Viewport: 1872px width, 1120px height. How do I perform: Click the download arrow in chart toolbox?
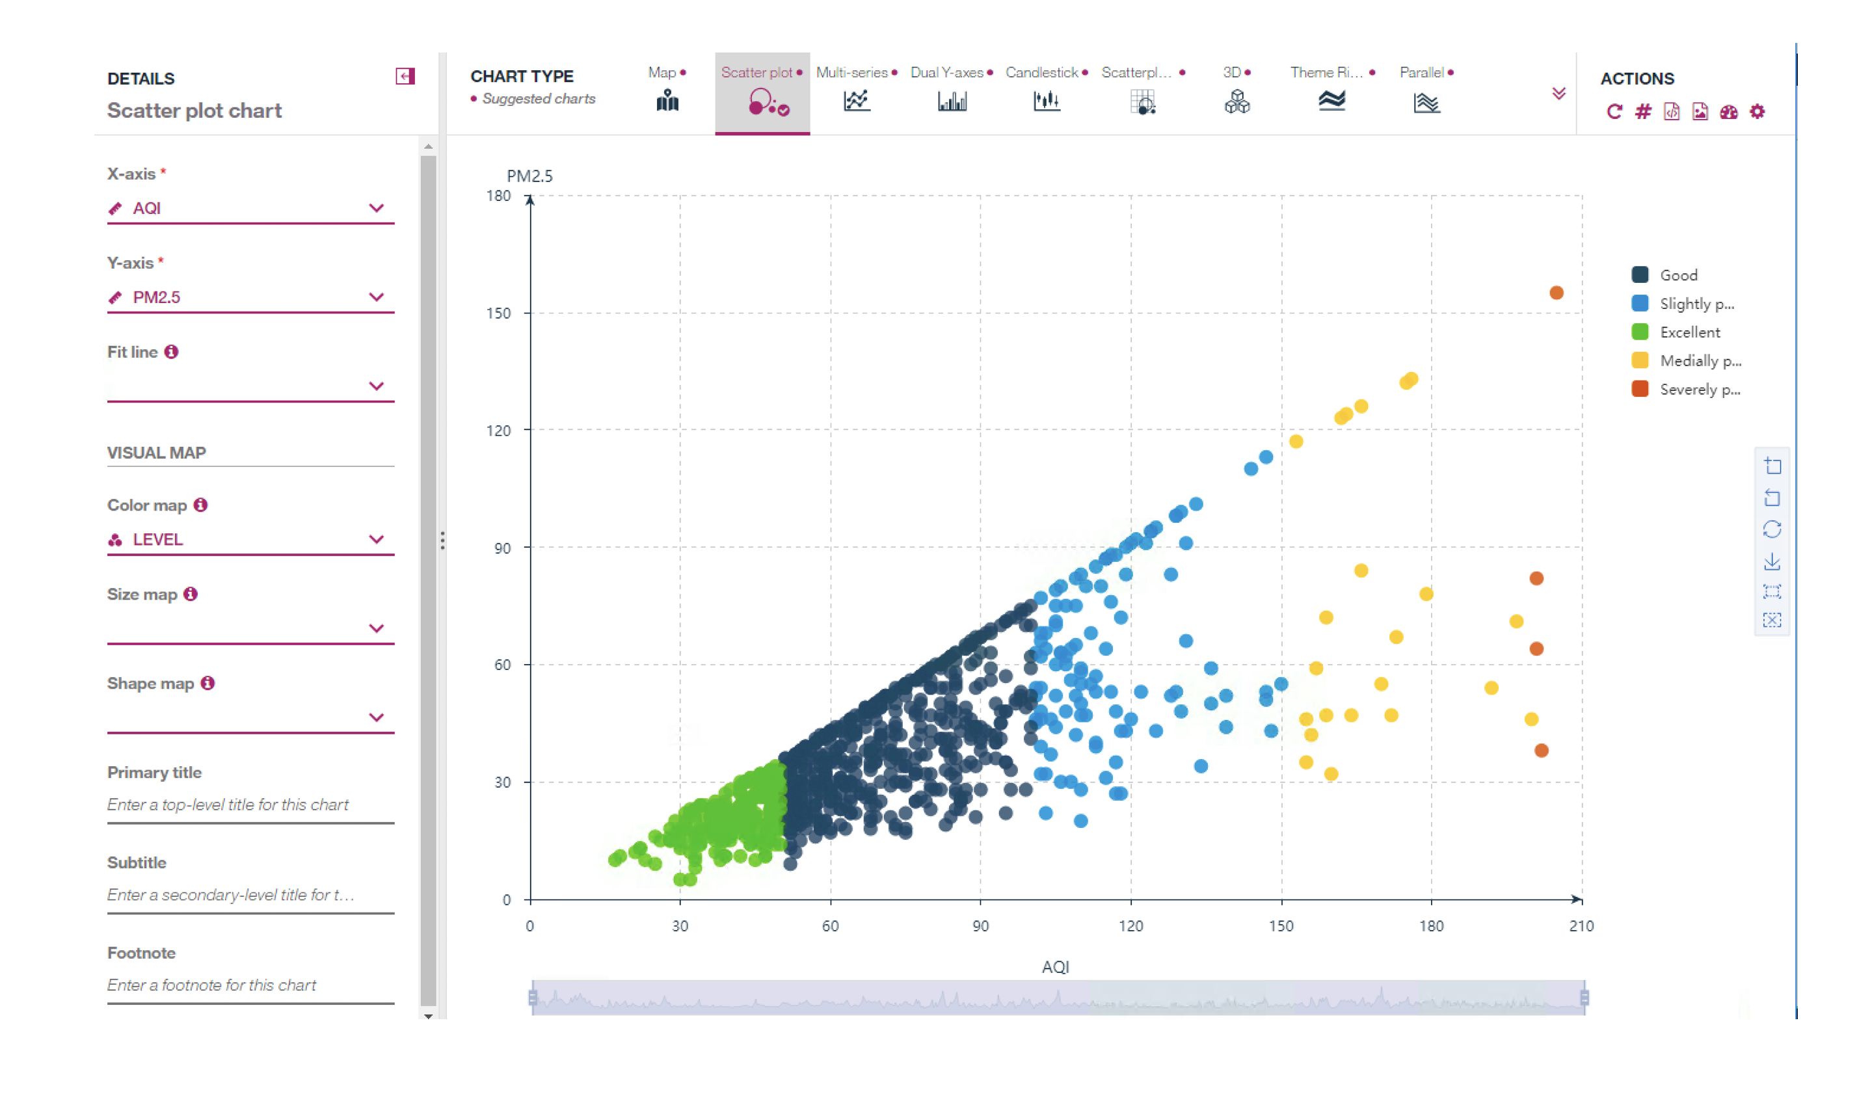pyautogui.click(x=1772, y=561)
